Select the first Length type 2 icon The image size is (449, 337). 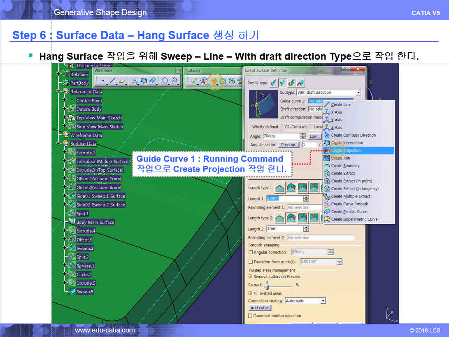pos(280,218)
